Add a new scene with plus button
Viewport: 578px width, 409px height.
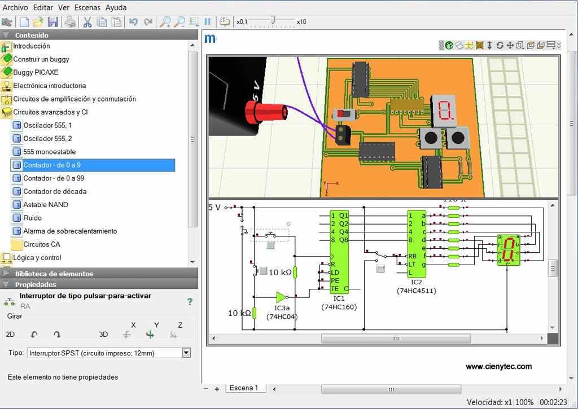tap(217, 389)
